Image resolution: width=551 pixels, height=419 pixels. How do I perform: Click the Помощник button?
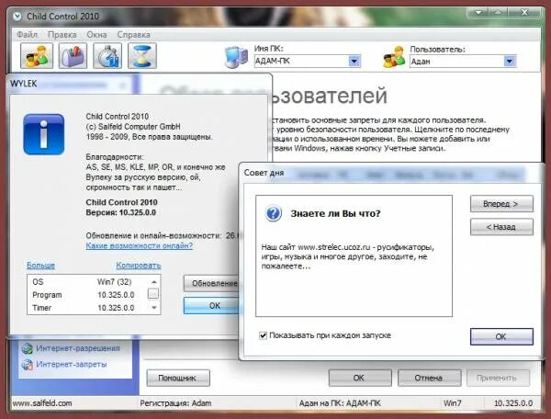click(x=178, y=378)
